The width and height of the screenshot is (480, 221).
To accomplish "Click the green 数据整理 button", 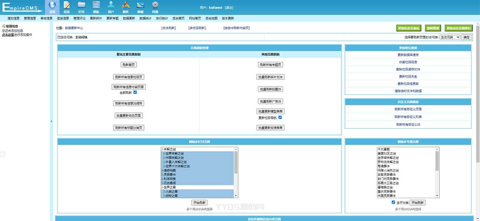I will [x=433, y=28].
